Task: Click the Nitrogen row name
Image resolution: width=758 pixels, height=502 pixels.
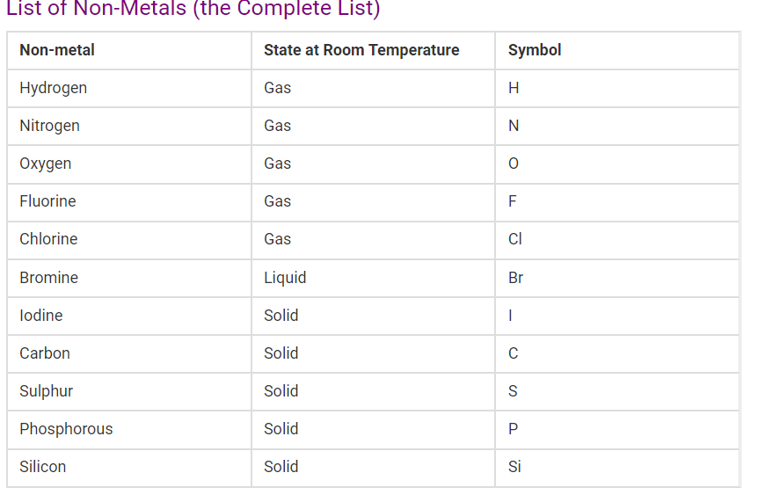Action: pos(49,126)
